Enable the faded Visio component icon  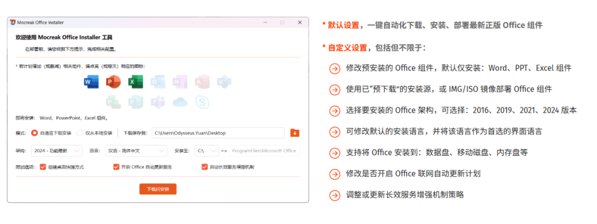pos(224,82)
